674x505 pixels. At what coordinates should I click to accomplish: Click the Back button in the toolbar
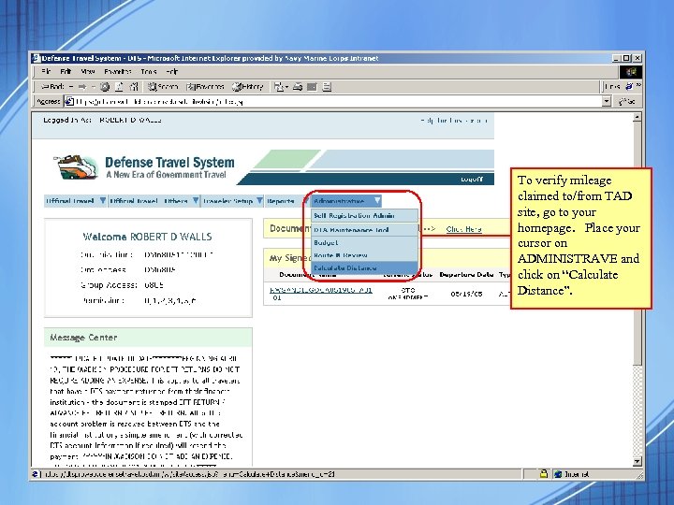tap(52, 87)
